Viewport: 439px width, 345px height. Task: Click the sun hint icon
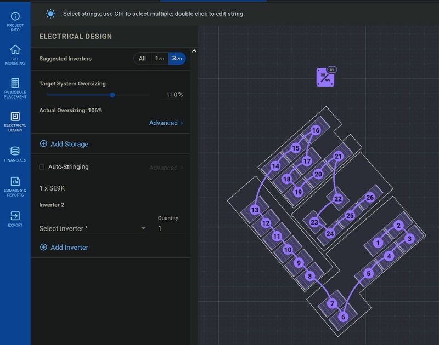pyautogui.click(x=50, y=14)
